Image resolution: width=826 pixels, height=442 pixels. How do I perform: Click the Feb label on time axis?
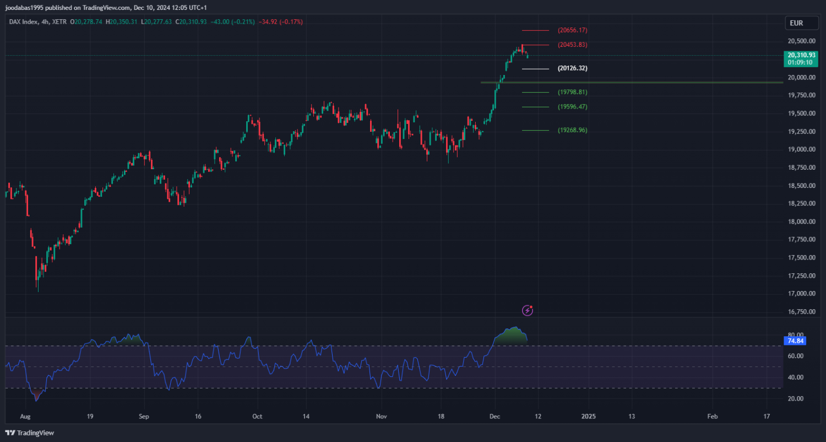(x=712, y=416)
